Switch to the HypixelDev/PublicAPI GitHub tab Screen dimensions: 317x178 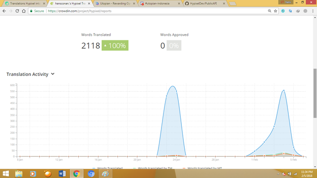(204, 3)
